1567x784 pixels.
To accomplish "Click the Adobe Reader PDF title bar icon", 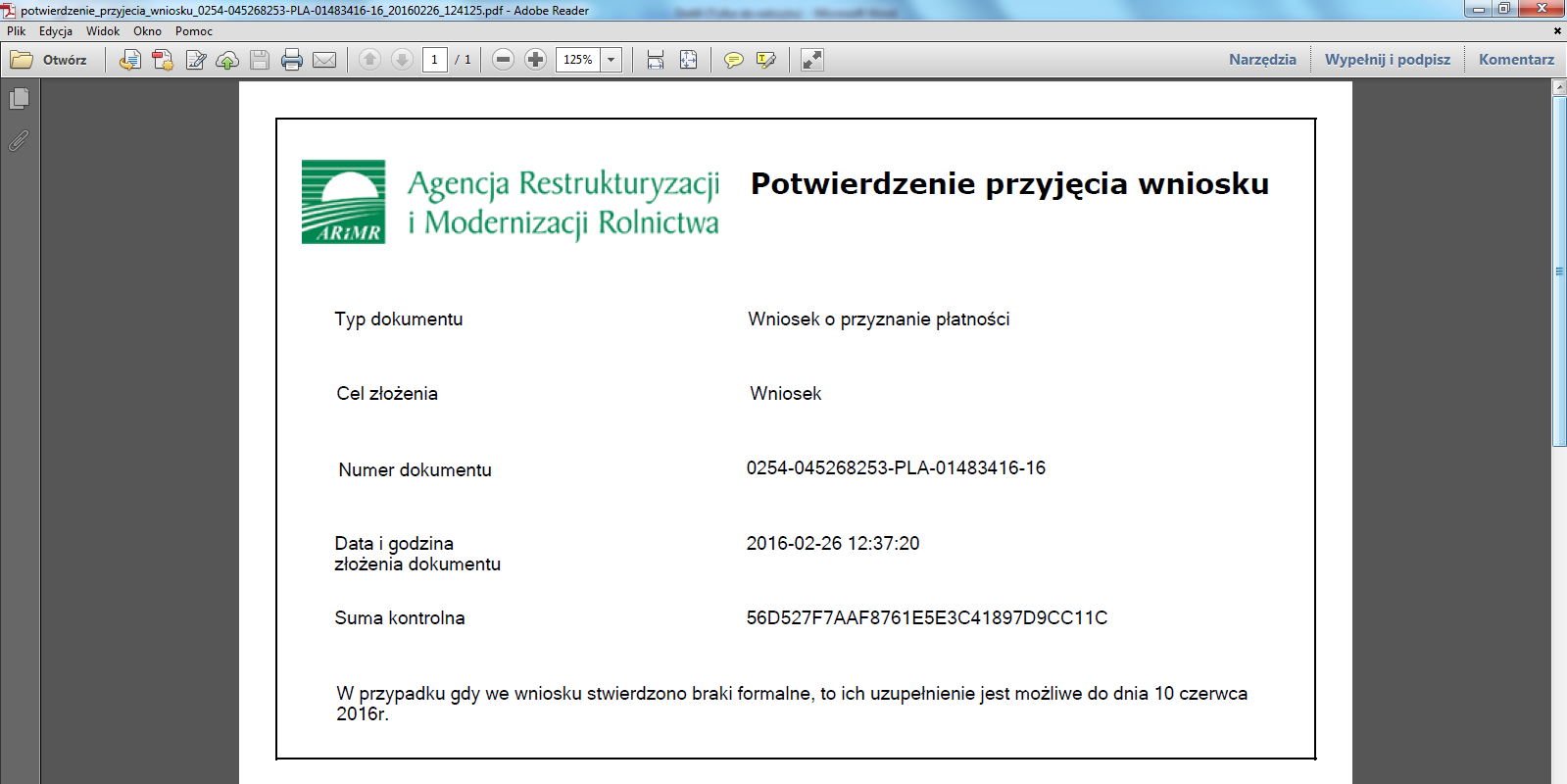I will pos(10,10).
